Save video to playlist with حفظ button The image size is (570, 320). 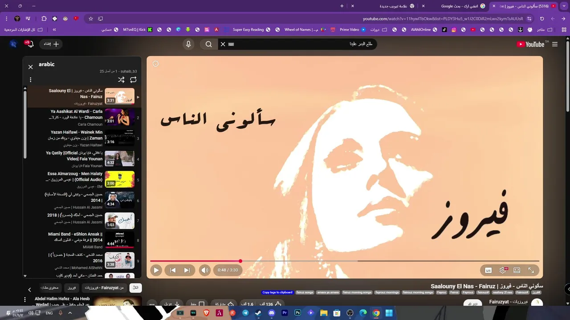pyautogui.click(x=197, y=304)
